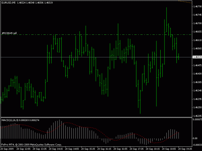Click the 1.46295 price axis label
This screenshot has height=151, width=202.
coord(197,99)
